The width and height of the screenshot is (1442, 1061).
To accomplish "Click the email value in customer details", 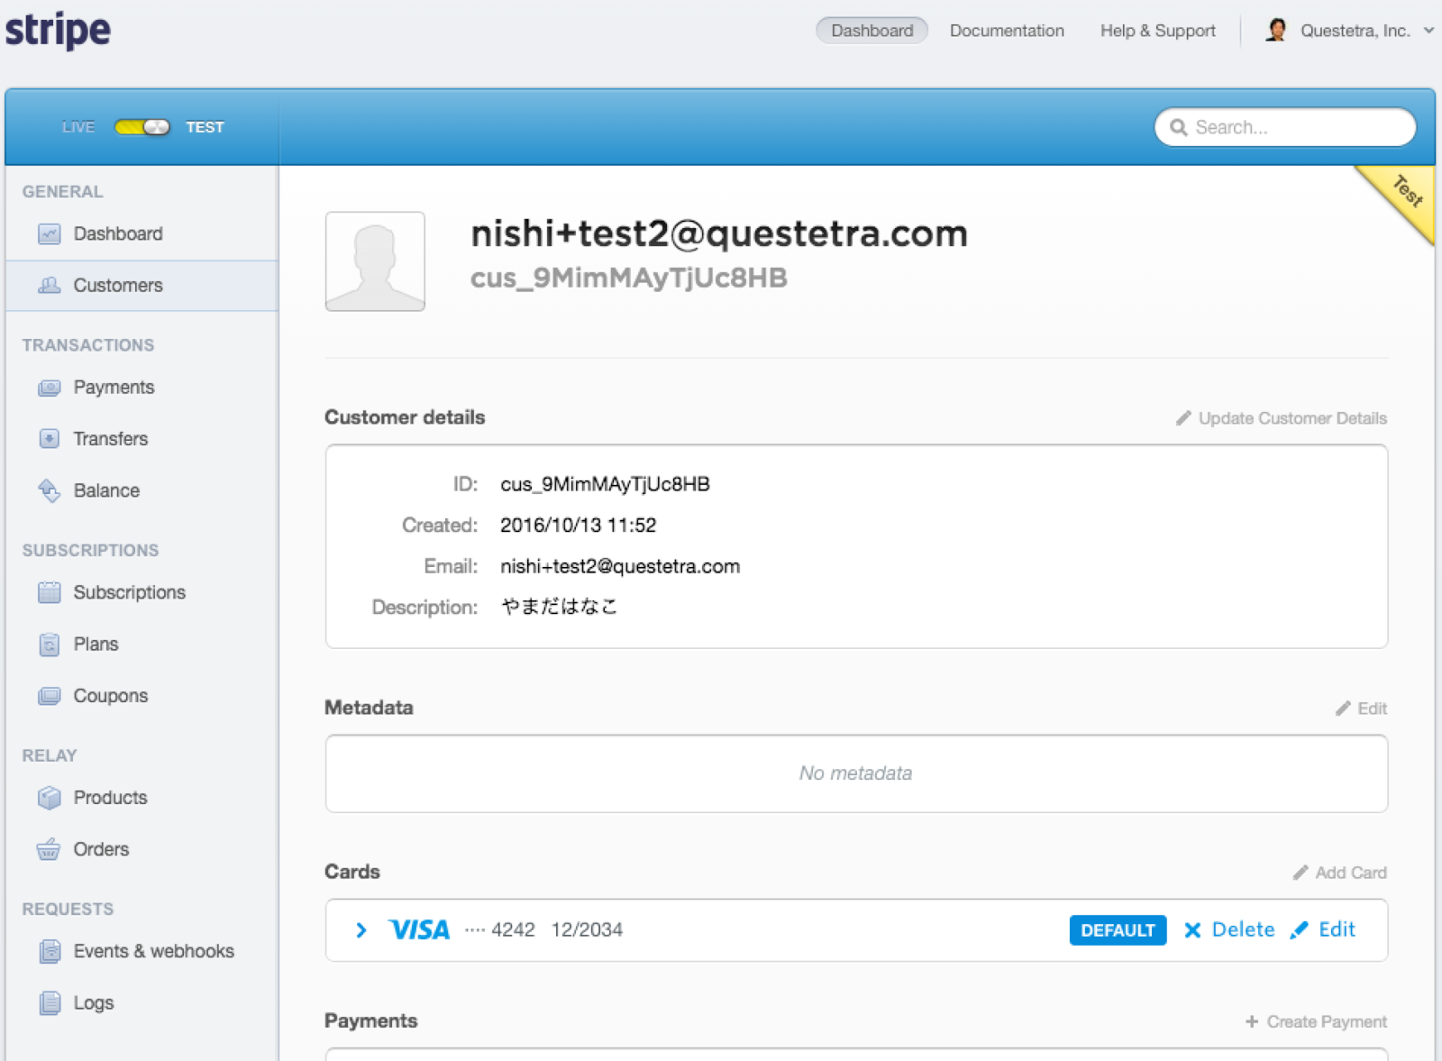I will (x=620, y=566).
